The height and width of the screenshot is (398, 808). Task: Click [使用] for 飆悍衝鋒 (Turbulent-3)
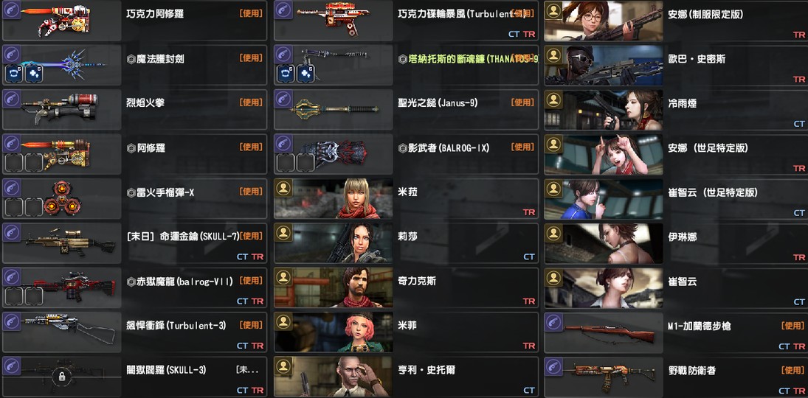251,325
